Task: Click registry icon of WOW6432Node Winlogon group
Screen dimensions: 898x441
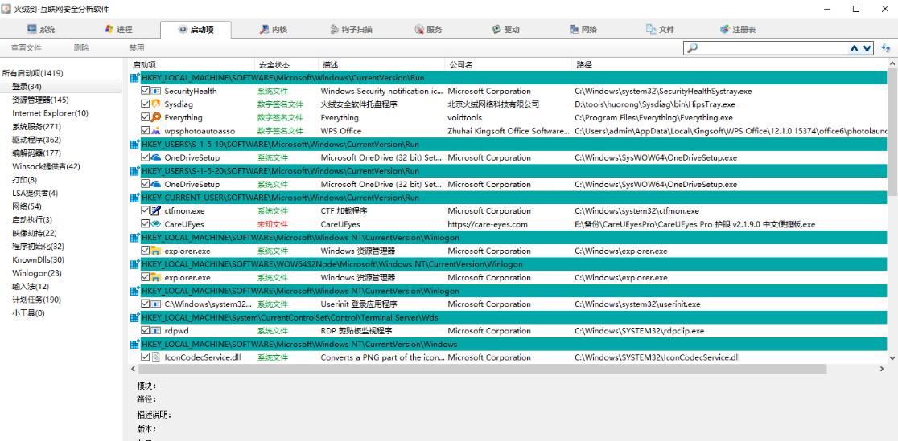Action: [135, 264]
